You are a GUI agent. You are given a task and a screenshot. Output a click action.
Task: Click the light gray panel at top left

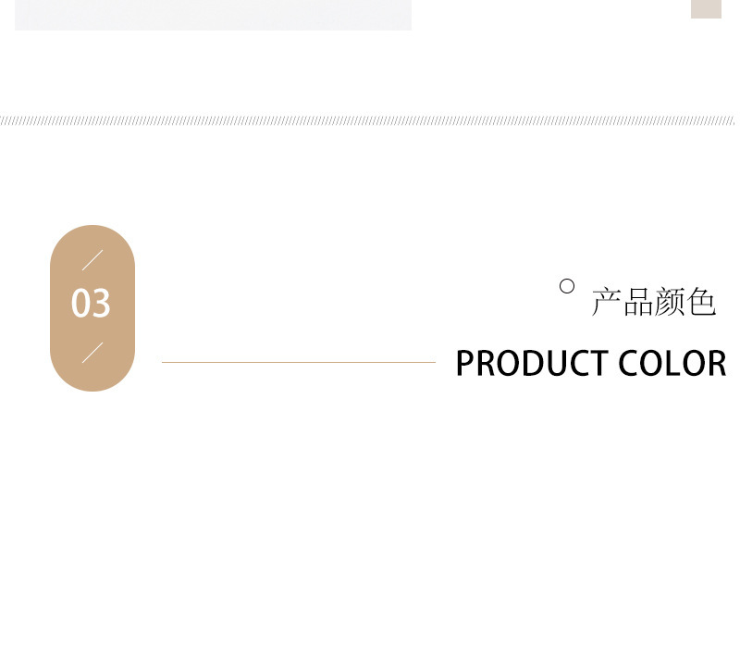(x=213, y=14)
